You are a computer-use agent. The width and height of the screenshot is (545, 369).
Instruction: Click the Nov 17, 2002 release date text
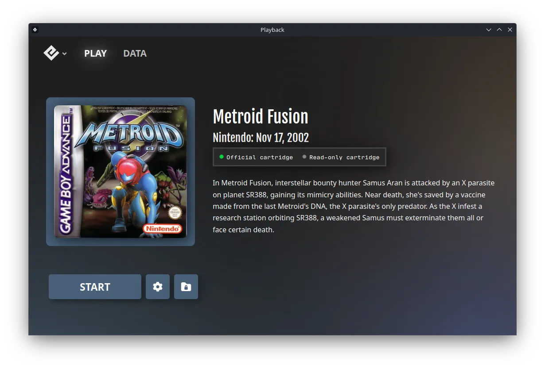click(x=261, y=137)
